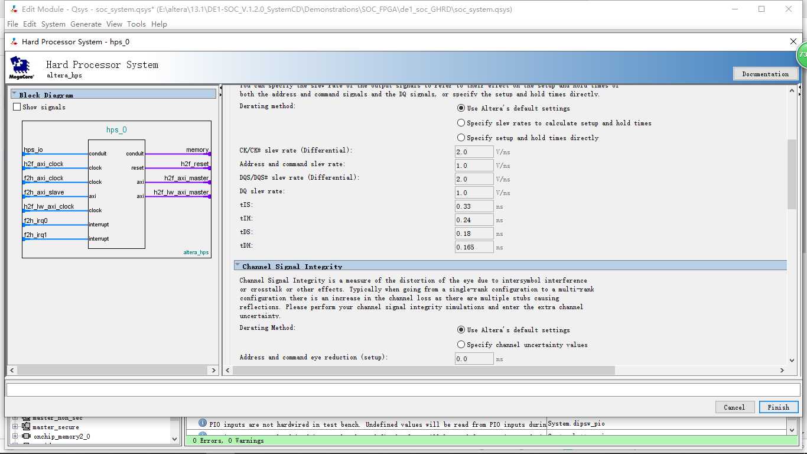
Task: Select Specify setup and hold times directly
Action: (x=461, y=138)
